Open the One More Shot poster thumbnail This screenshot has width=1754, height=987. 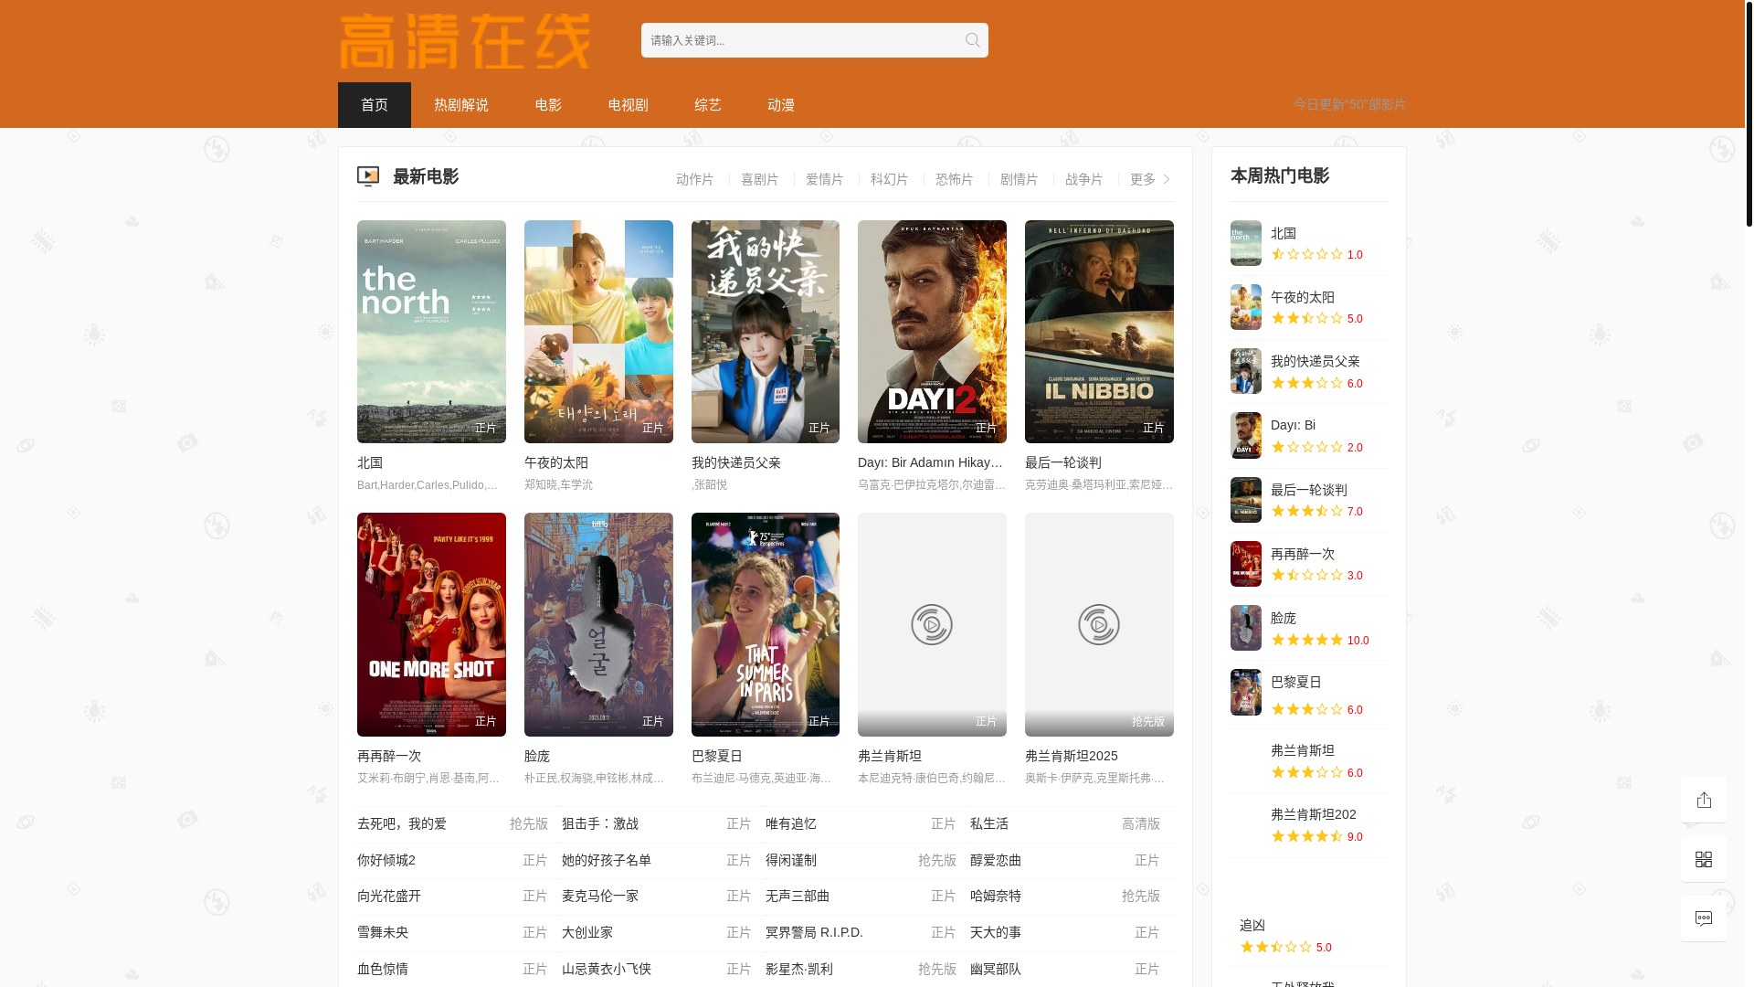coord(431,624)
